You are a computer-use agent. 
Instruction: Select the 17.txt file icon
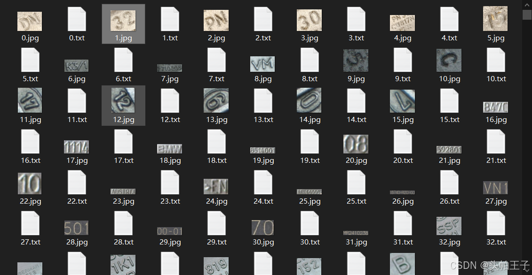[123, 142]
